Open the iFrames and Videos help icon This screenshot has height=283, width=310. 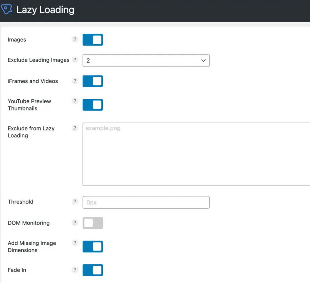75,81
